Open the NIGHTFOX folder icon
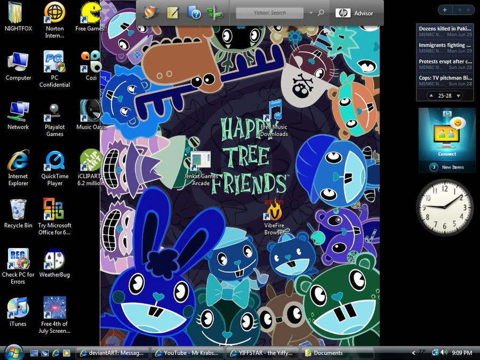 [18, 17]
